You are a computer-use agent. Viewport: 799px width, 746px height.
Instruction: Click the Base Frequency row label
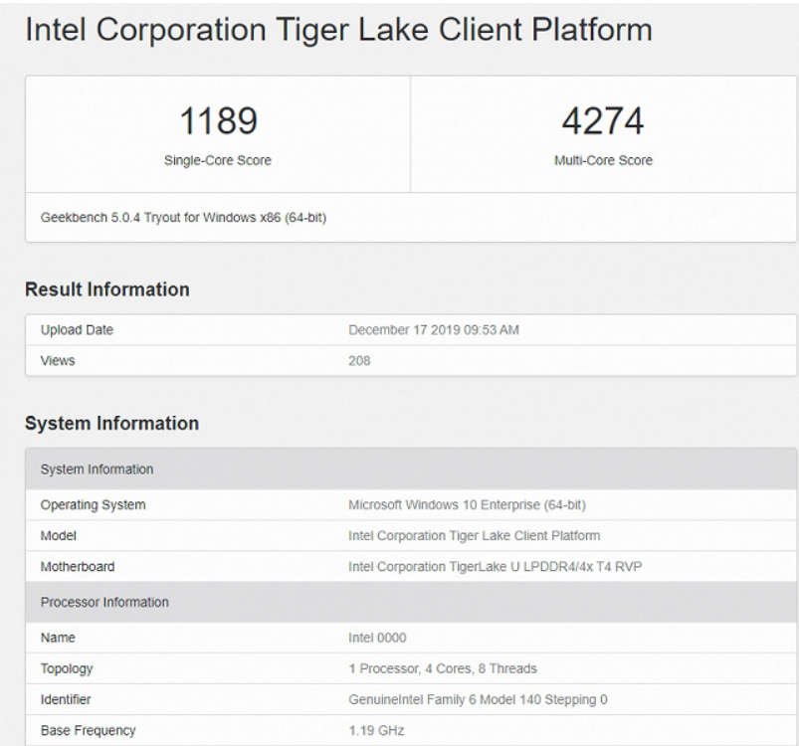(x=89, y=731)
